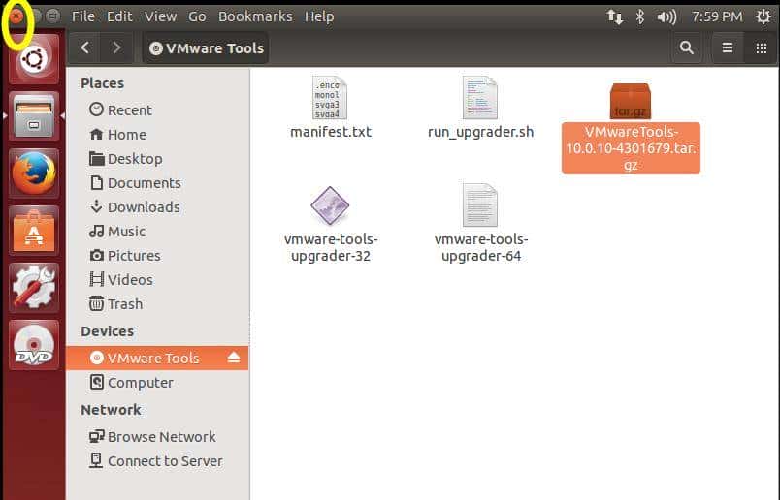Go forward with the right arrow button
780x500 pixels.
tap(116, 47)
